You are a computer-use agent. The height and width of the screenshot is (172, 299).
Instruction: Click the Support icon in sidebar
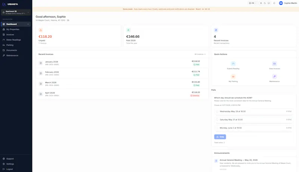(4, 159)
